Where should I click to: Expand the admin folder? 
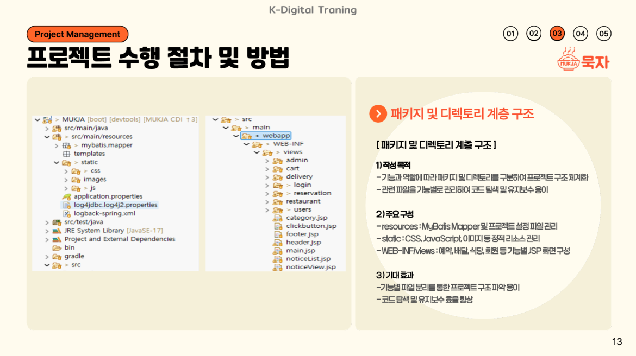click(267, 161)
